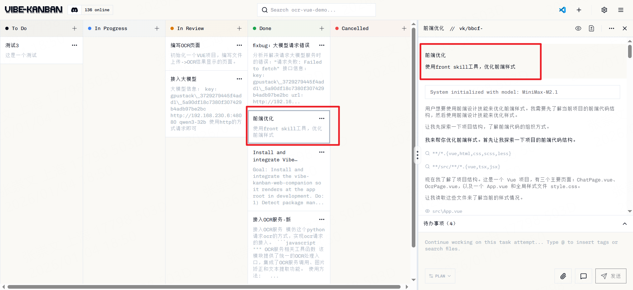The height and width of the screenshot is (290, 633).
Task: Open diff document icon in task panel
Action: pos(591,28)
